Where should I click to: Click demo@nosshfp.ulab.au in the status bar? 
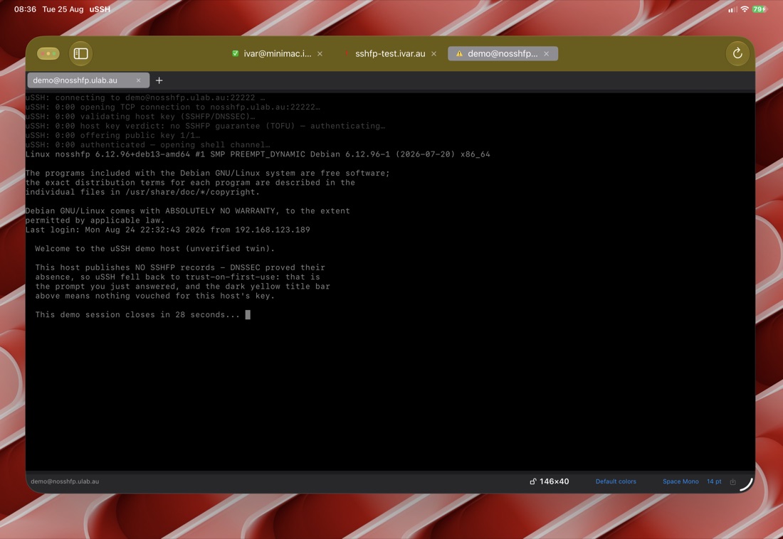click(x=65, y=481)
